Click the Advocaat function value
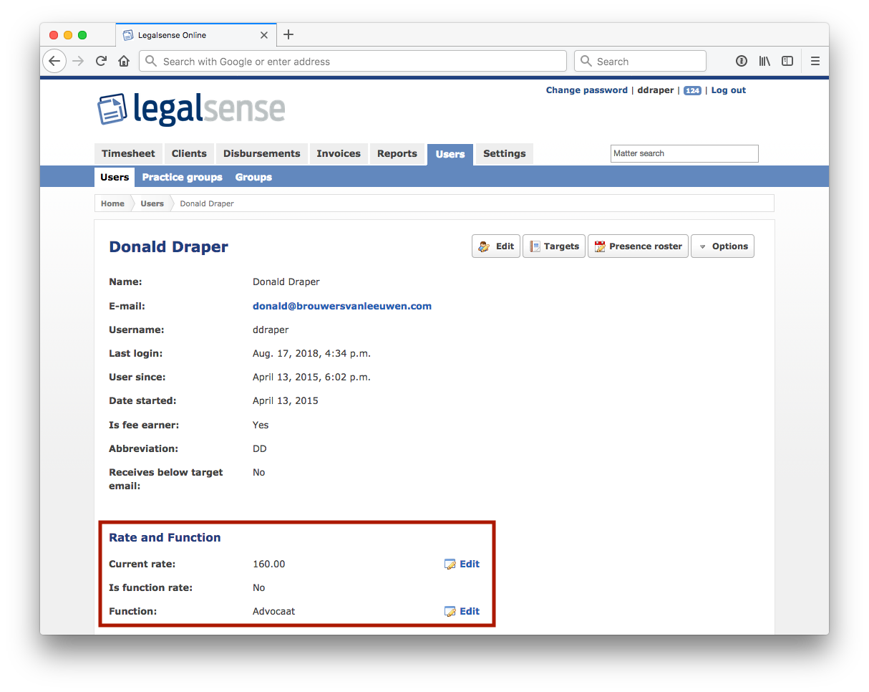869x692 pixels. [273, 611]
